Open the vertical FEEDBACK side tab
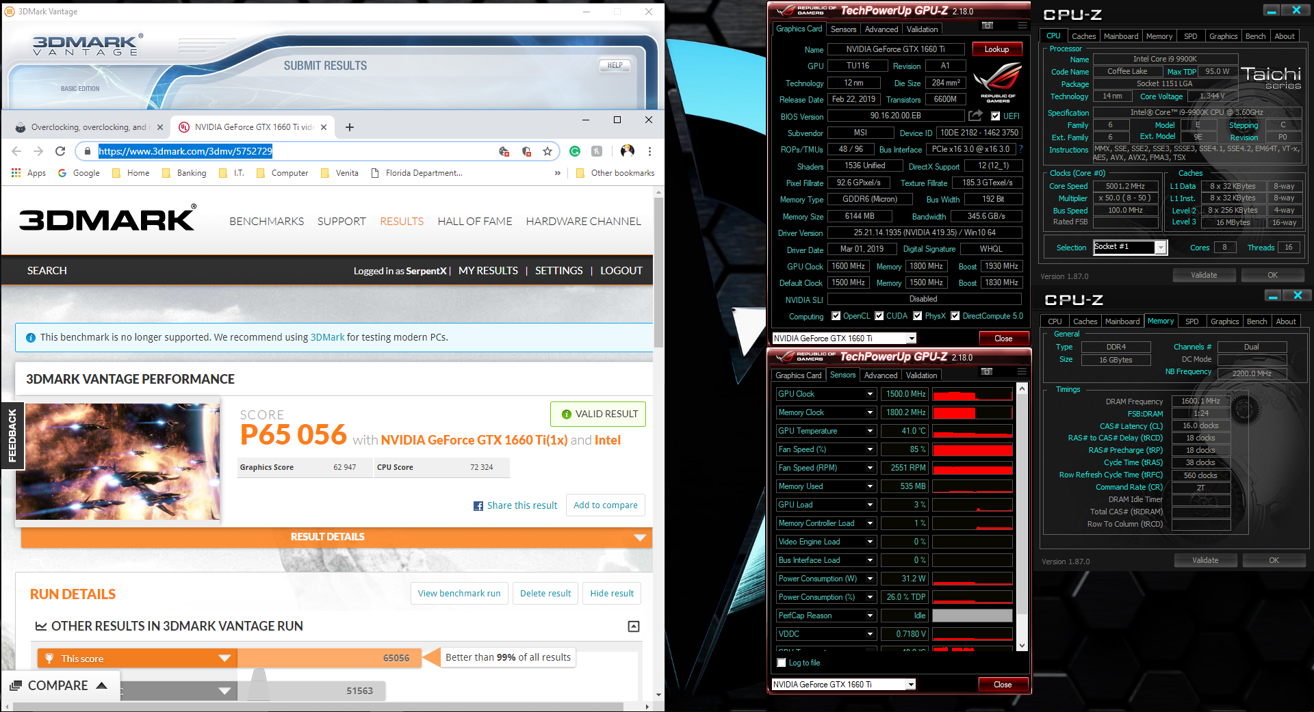The width and height of the screenshot is (1314, 712). (12, 436)
